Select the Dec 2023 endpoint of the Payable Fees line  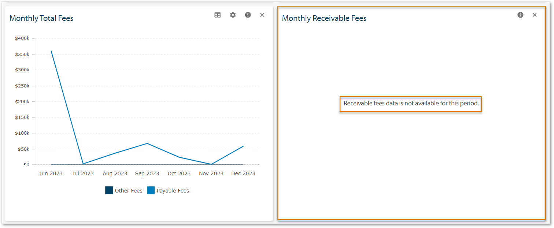(x=243, y=146)
